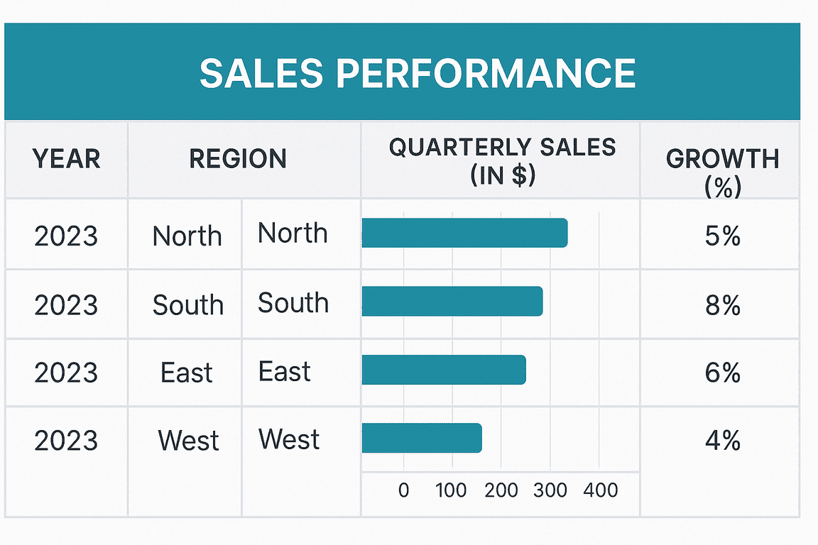Select the 4% growth cell

tap(723, 441)
